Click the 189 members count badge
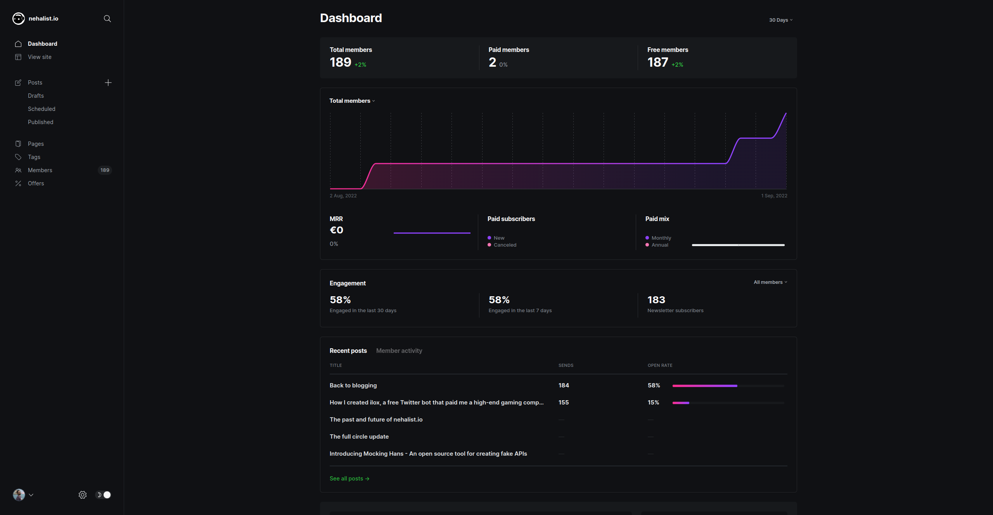The image size is (993, 515). pos(105,170)
